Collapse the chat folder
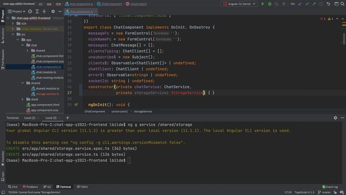 [23, 45]
